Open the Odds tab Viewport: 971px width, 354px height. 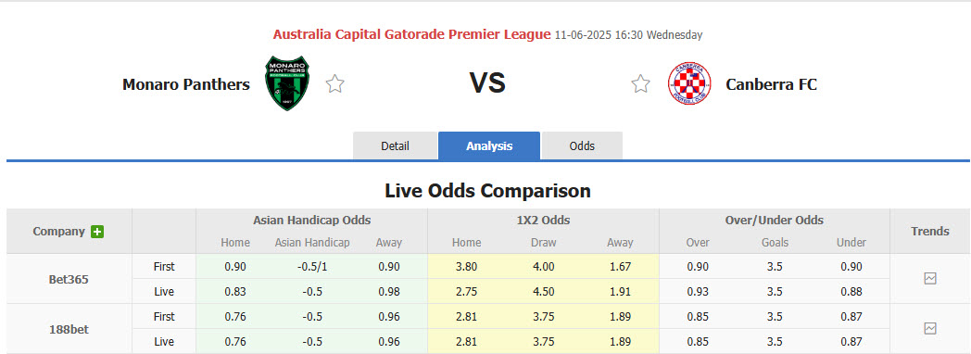tap(582, 146)
